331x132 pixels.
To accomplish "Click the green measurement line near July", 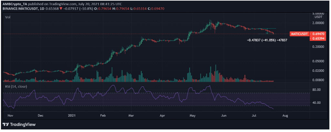I will [268, 29].
